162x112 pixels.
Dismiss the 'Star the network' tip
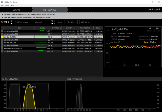pyautogui.click(x=2, y=18)
